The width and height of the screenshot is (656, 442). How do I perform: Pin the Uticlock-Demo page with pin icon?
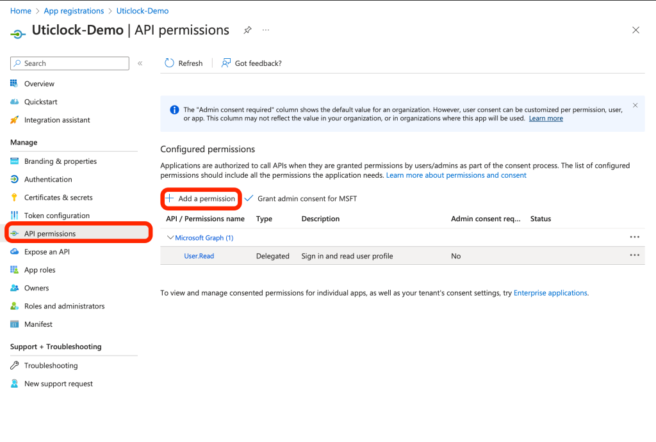pos(248,30)
